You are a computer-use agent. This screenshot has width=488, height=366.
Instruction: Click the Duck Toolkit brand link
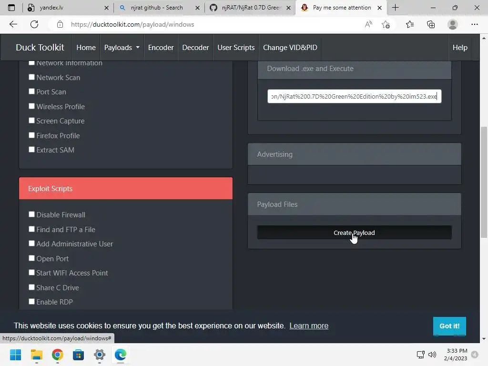(x=40, y=48)
